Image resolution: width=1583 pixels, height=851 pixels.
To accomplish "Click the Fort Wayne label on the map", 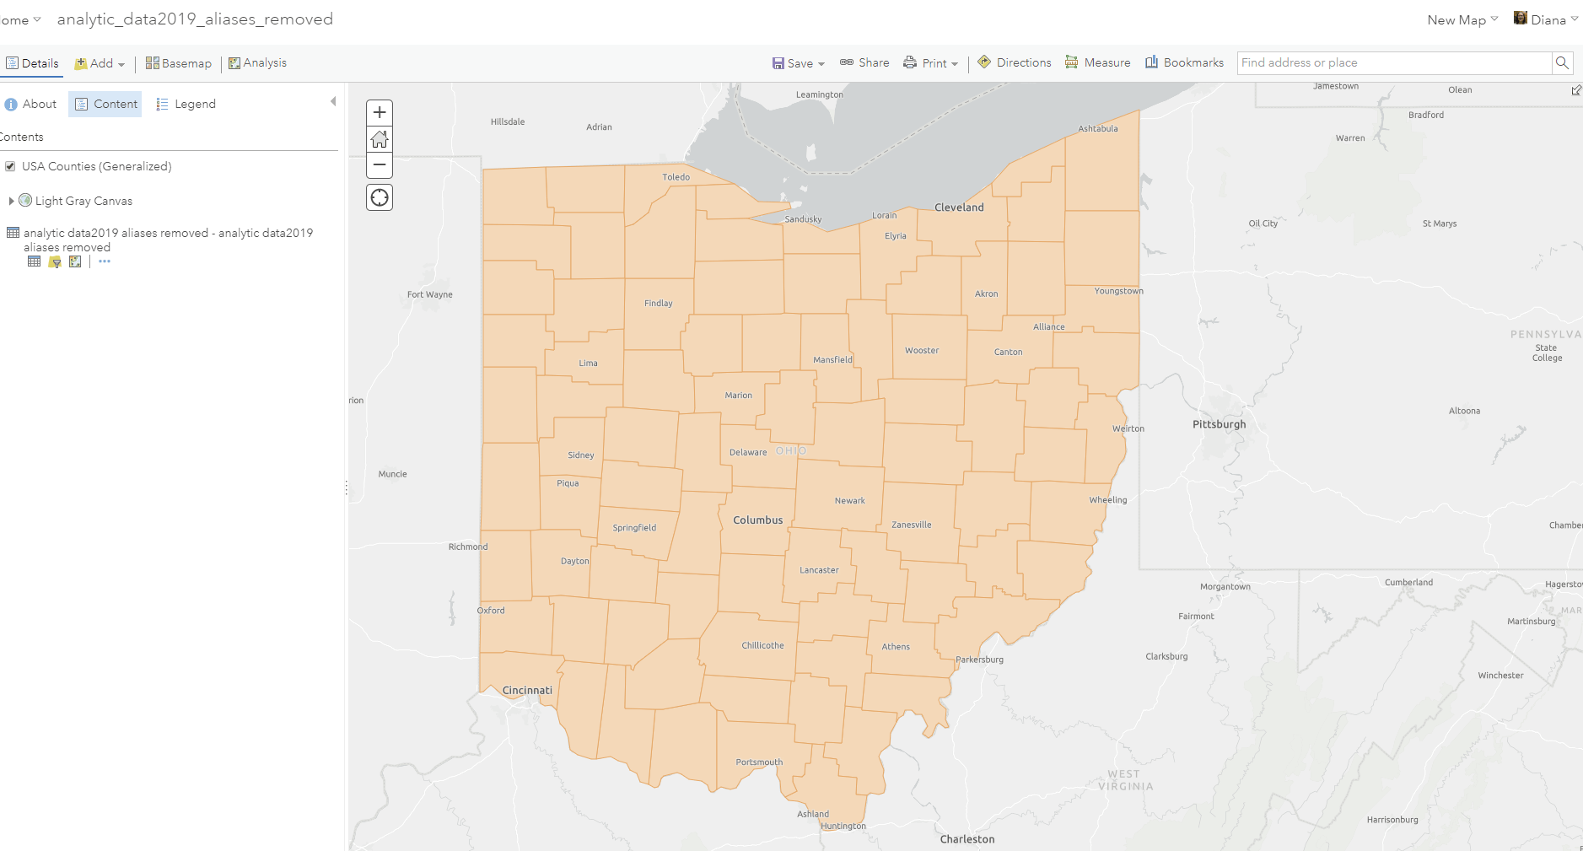I will tap(429, 294).
